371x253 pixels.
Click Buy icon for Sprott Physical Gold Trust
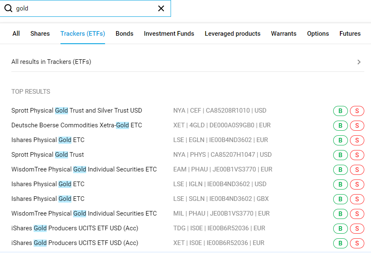click(x=340, y=155)
